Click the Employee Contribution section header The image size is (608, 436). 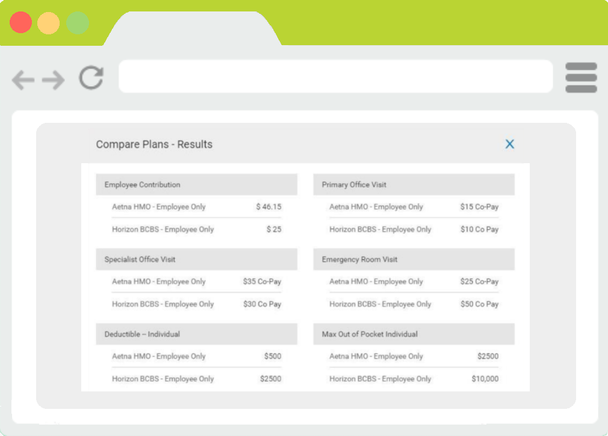tap(197, 184)
